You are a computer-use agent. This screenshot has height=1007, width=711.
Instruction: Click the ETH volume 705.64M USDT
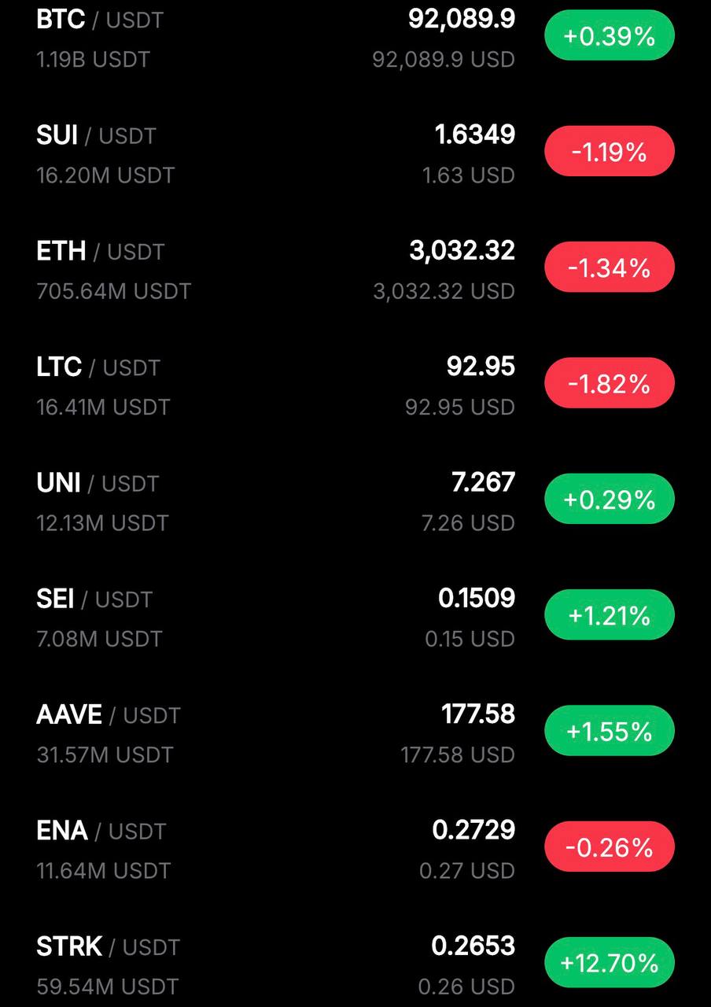(113, 291)
